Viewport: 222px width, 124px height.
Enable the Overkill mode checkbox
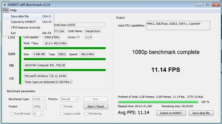point(12,114)
